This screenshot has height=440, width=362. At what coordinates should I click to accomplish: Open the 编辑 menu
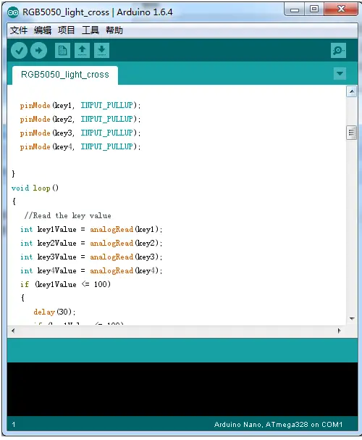point(43,30)
